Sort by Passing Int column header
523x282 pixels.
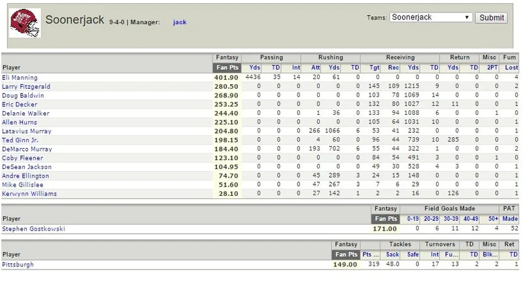[x=296, y=68]
